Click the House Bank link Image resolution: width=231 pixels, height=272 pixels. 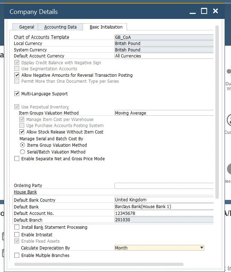(25, 192)
